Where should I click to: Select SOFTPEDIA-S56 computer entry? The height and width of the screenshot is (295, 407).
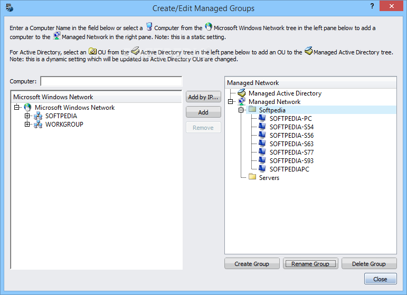(x=291, y=136)
